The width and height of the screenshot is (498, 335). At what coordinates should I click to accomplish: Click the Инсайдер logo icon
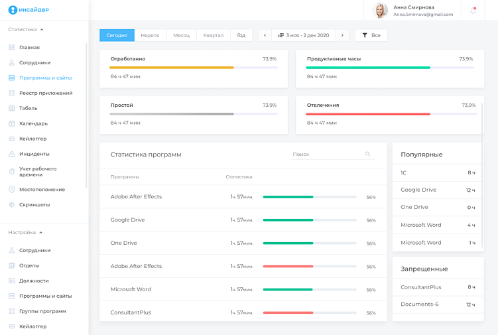tap(13, 10)
